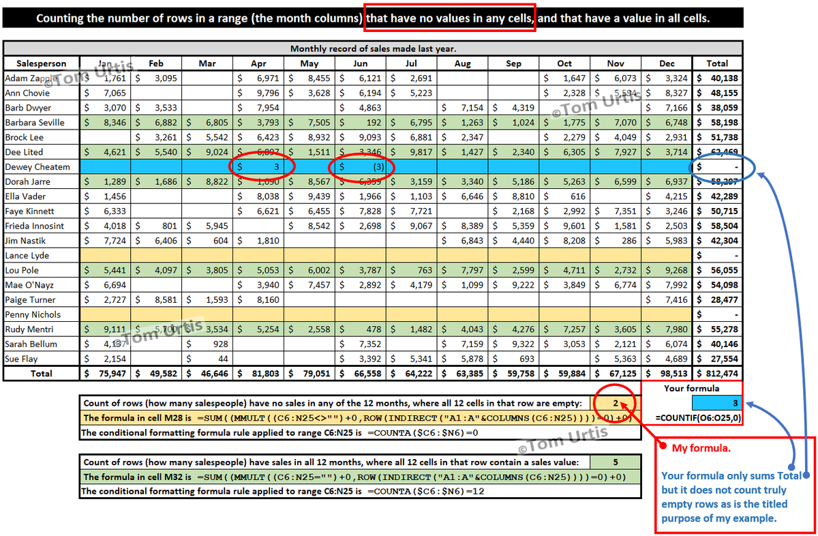Click the Jul column header
This screenshot has width=818, height=536.
point(412,63)
